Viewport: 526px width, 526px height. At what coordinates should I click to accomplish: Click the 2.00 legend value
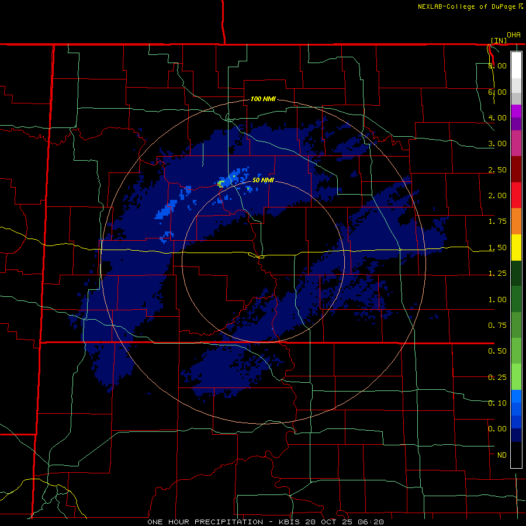[497, 196]
